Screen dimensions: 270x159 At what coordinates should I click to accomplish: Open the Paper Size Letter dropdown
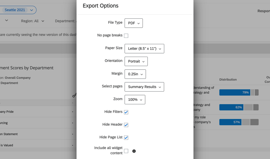click(x=144, y=49)
